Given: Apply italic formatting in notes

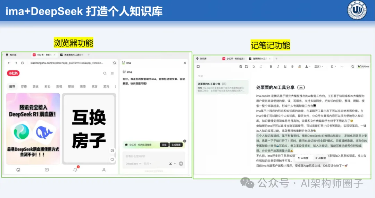Looking at the screenshot, I should point(278,67).
